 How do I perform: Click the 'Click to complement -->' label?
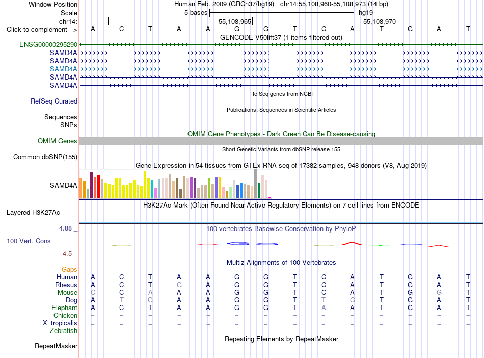[42, 30]
